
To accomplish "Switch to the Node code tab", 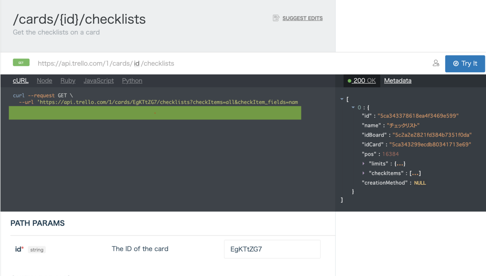I will 45,81.
